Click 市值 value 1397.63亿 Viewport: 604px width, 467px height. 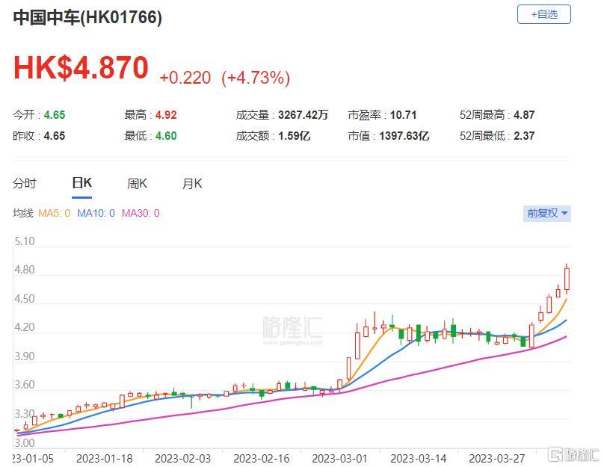(x=404, y=136)
